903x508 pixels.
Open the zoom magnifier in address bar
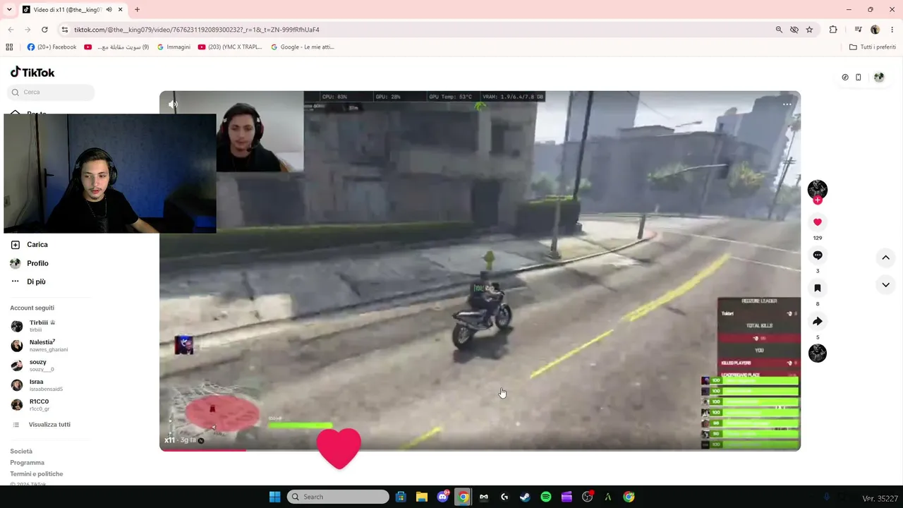pyautogui.click(x=779, y=30)
